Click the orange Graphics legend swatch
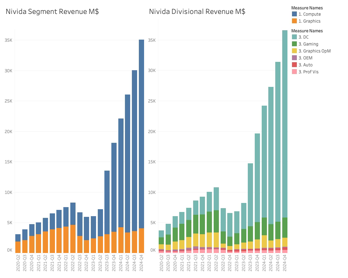The image size is (348, 278). 294,21
